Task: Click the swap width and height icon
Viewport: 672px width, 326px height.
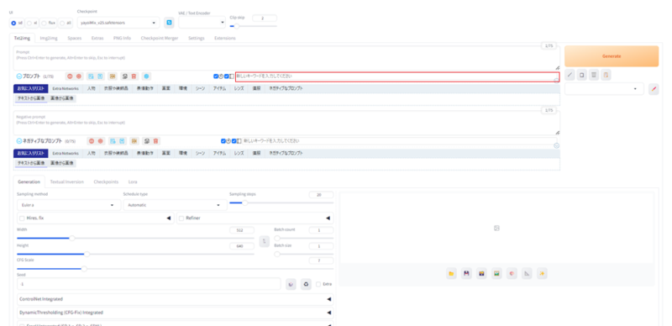Action: click(265, 241)
